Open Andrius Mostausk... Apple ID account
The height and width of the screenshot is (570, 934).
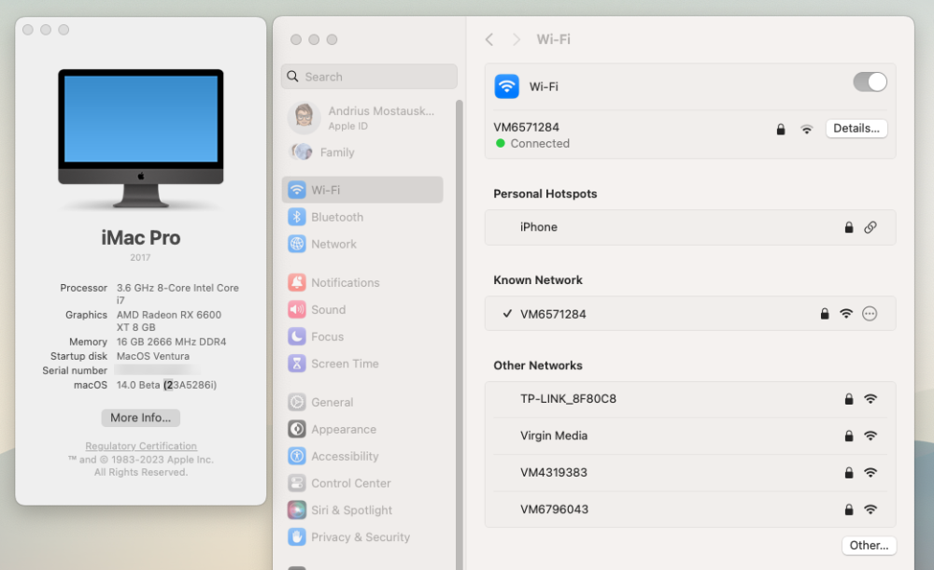(363, 118)
